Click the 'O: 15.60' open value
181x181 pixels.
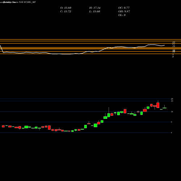(66, 8)
